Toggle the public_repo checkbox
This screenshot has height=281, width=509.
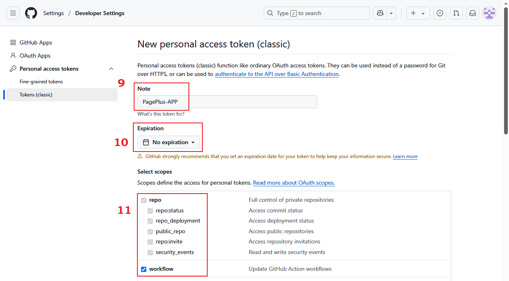tap(150, 232)
